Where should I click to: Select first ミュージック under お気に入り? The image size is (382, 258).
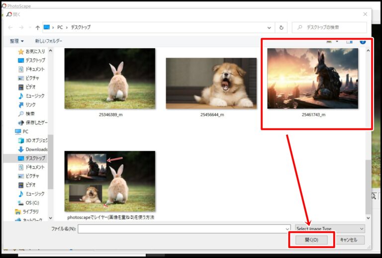tap(32, 96)
